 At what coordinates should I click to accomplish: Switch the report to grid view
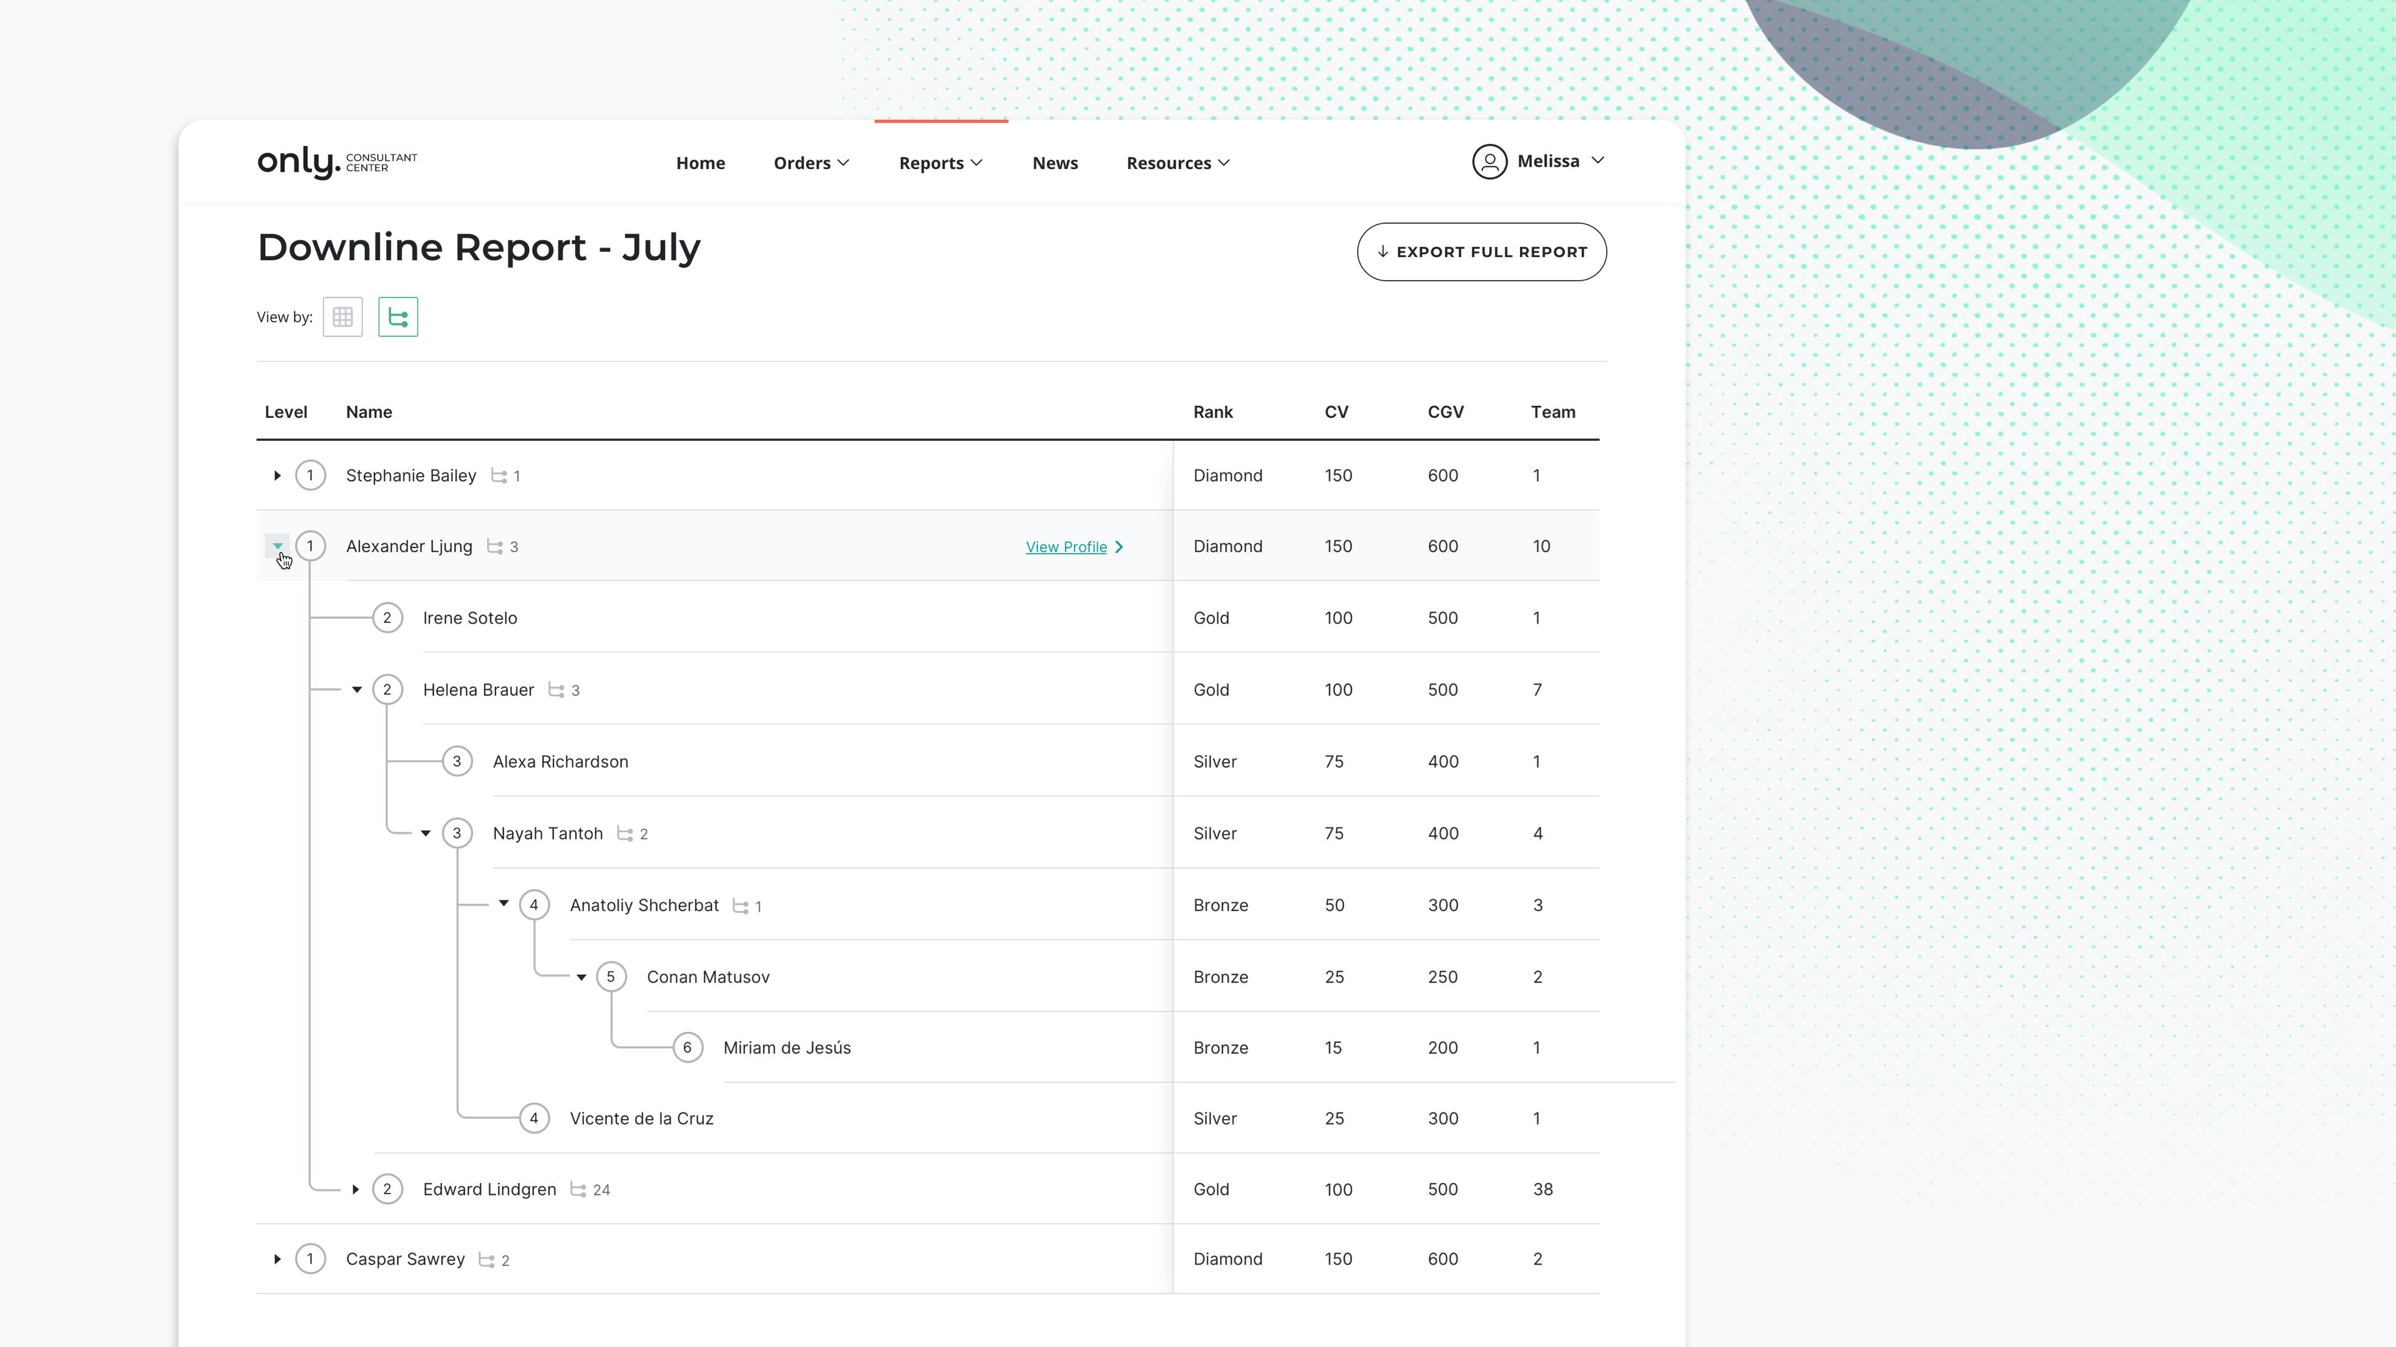click(343, 316)
